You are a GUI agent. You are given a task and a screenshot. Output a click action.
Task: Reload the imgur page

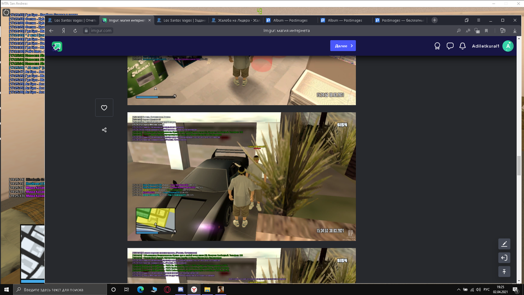75,31
